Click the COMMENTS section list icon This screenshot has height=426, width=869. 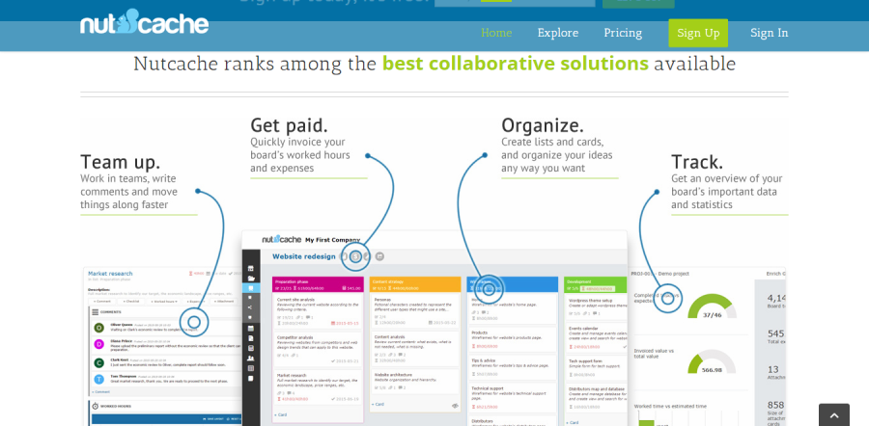[95, 312]
